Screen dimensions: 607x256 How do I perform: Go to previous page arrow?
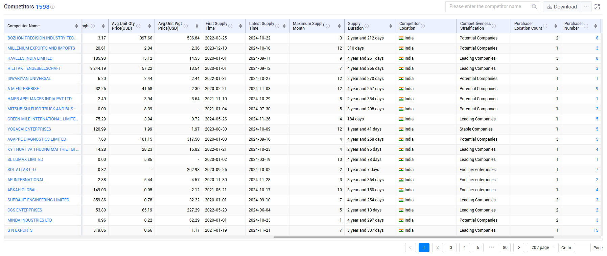point(411,248)
